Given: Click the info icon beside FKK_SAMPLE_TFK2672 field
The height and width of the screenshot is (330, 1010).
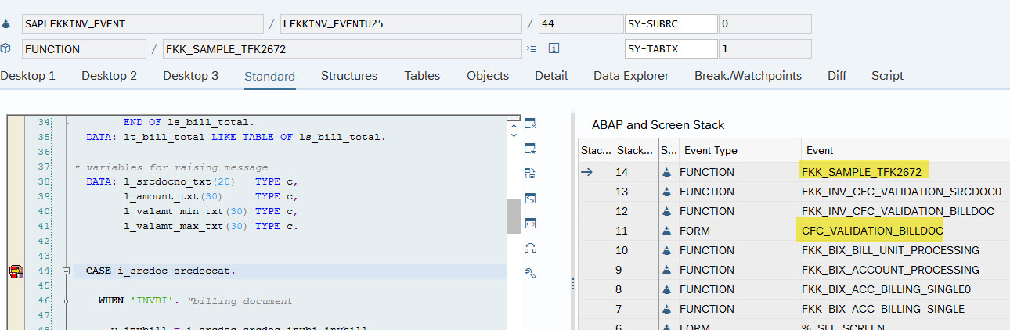Looking at the screenshot, I should pyautogui.click(x=554, y=48).
